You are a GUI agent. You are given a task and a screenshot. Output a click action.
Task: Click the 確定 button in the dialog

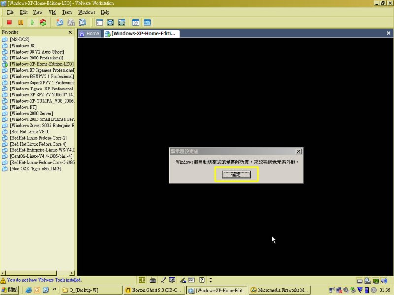[236, 175]
